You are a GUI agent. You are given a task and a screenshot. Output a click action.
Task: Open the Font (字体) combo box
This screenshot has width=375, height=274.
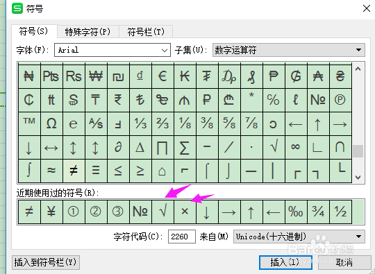click(112, 50)
